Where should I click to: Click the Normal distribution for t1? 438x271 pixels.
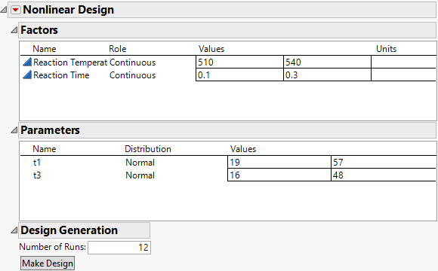coord(140,163)
